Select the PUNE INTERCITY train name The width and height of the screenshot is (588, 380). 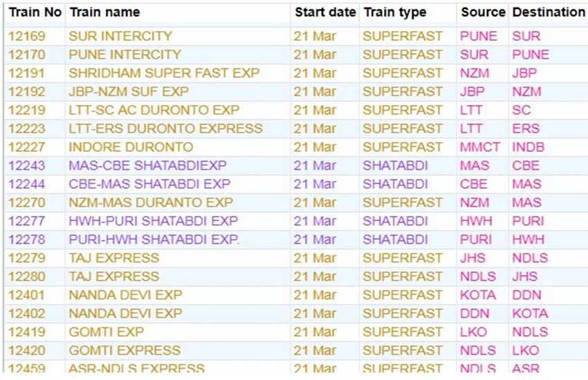(x=125, y=55)
